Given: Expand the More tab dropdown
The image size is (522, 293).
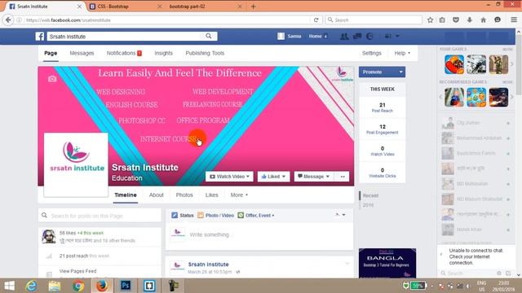Looking at the screenshot, I should point(239,195).
